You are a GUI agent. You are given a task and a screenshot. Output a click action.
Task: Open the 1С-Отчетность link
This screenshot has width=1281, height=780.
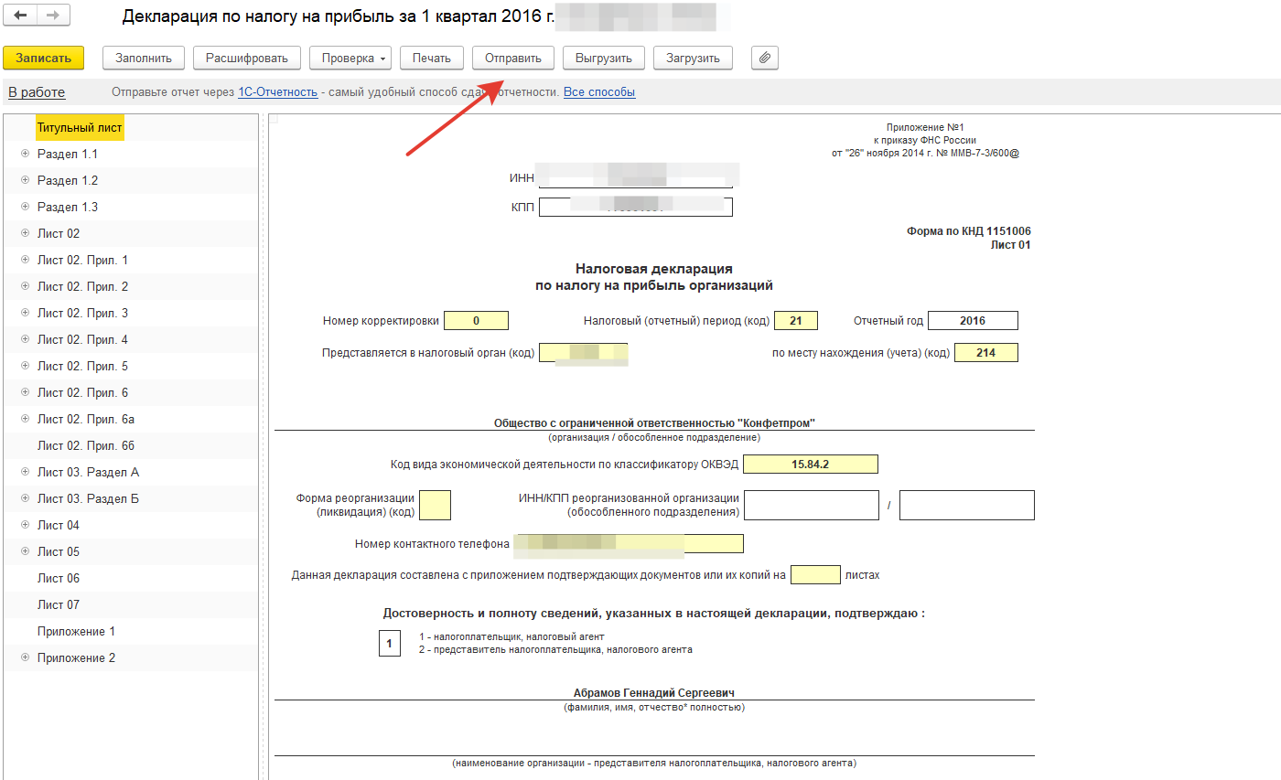point(277,92)
